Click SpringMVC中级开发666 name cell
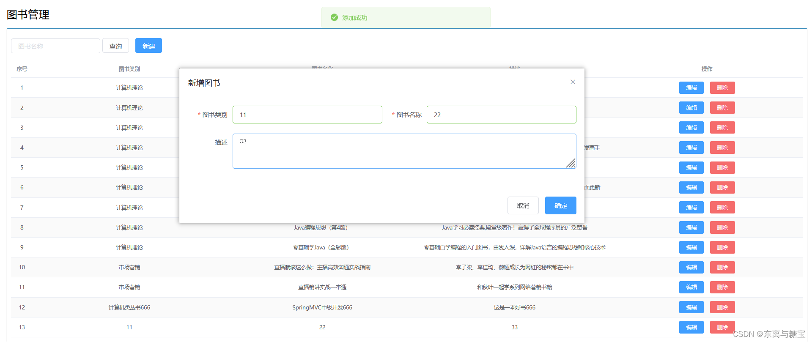 tap(322, 307)
